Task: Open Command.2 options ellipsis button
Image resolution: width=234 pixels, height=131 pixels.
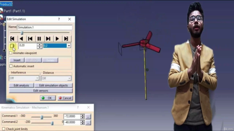Action: (88, 122)
